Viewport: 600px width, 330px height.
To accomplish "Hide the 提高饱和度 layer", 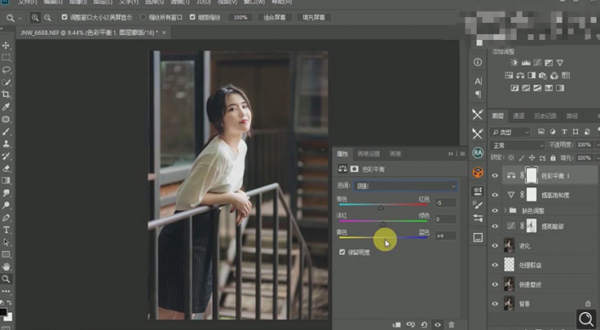I will [x=494, y=195].
